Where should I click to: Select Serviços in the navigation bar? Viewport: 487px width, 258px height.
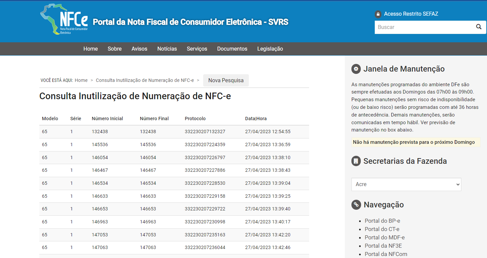coord(197,49)
